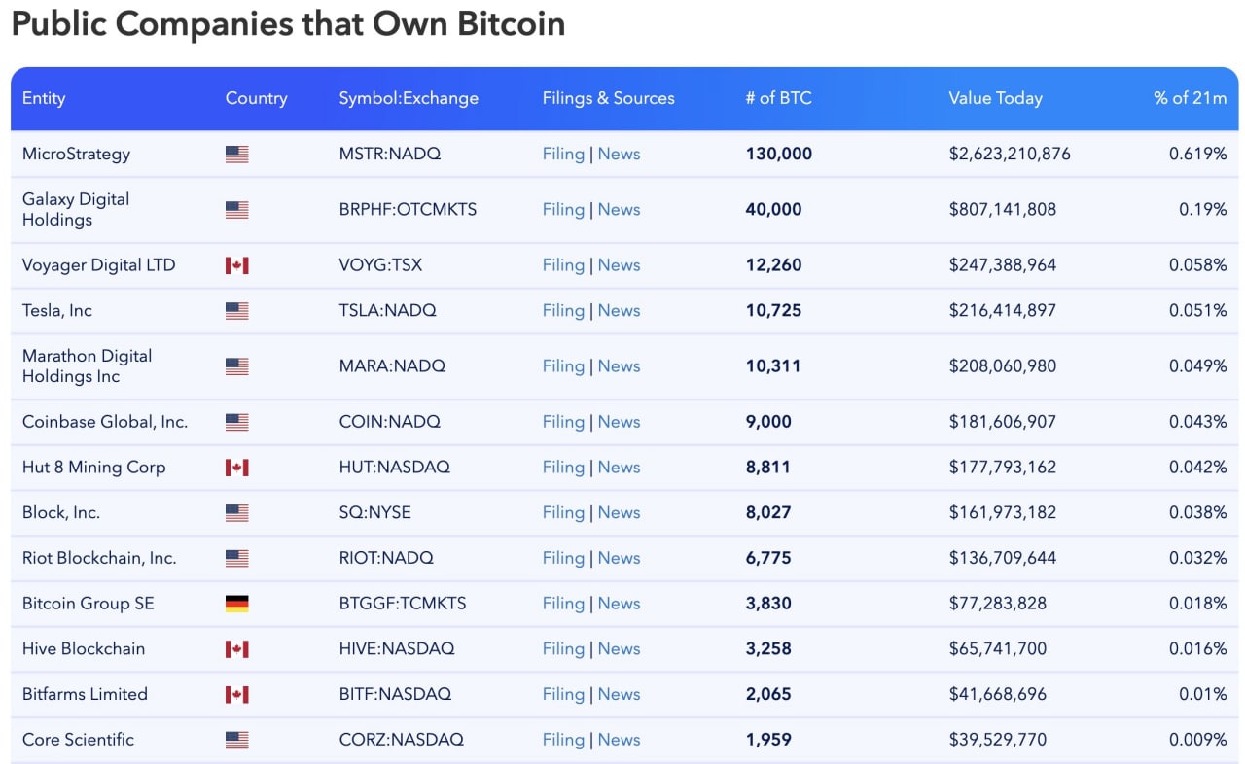Click the US flag in Tesla row
Image resolution: width=1245 pixels, height=764 pixels.
pyautogui.click(x=236, y=311)
